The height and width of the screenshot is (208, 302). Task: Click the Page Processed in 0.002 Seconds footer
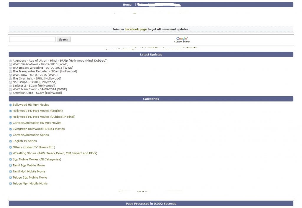[151, 204]
